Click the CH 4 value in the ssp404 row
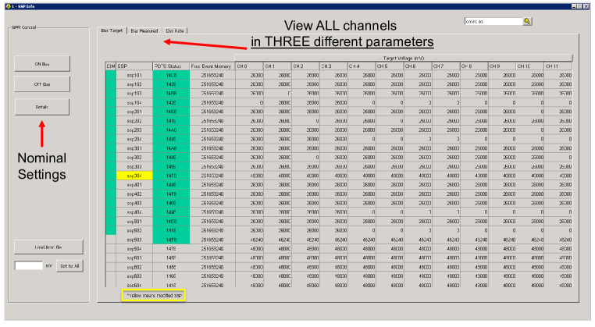Image resolution: width=595 pixels, height=327 pixels. click(362, 212)
